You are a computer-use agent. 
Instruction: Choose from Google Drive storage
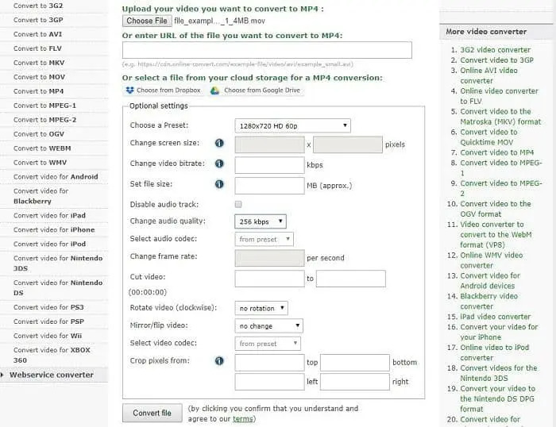point(255,90)
